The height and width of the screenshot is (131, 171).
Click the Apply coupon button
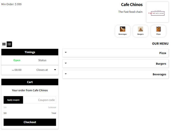(13, 100)
